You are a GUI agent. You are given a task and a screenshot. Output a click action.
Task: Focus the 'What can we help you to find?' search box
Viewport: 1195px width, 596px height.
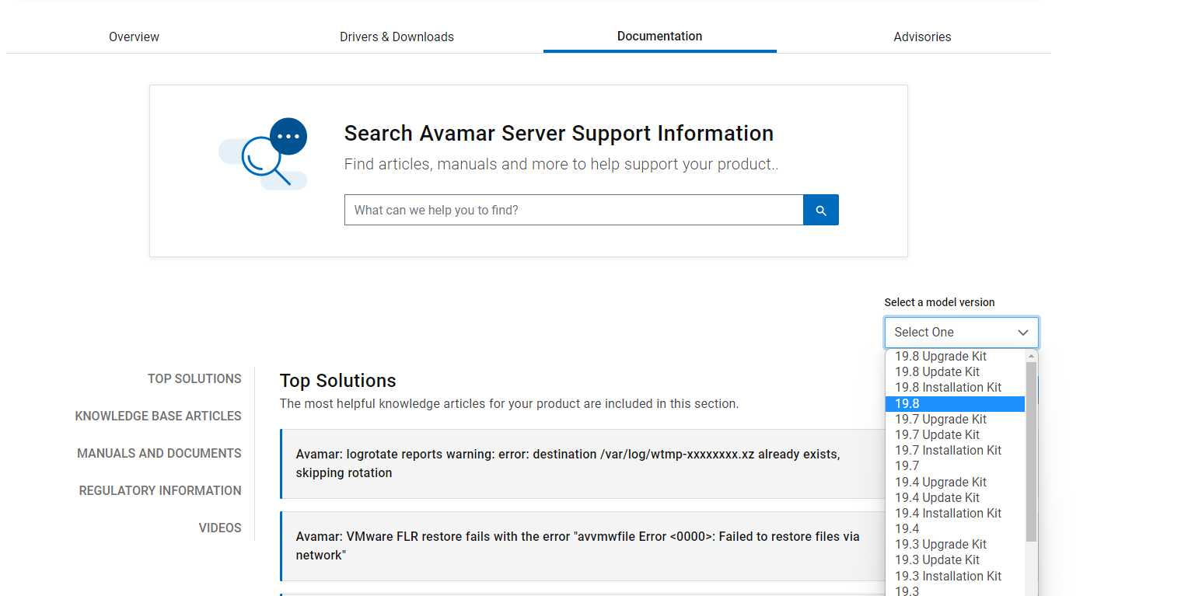pos(574,210)
